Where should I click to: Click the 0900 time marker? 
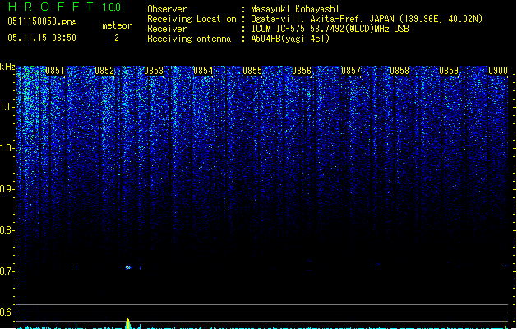tap(498, 71)
